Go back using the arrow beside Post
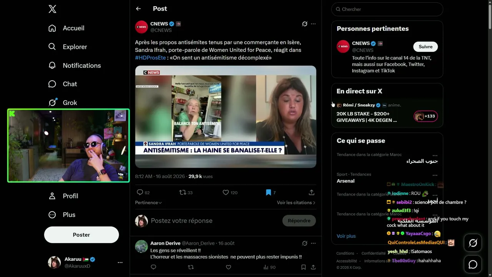 click(x=138, y=8)
